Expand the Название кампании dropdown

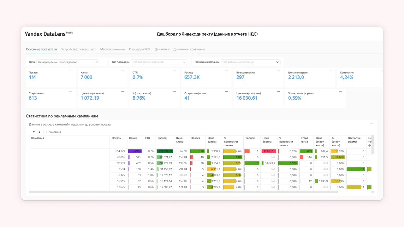click(x=277, y=62)
